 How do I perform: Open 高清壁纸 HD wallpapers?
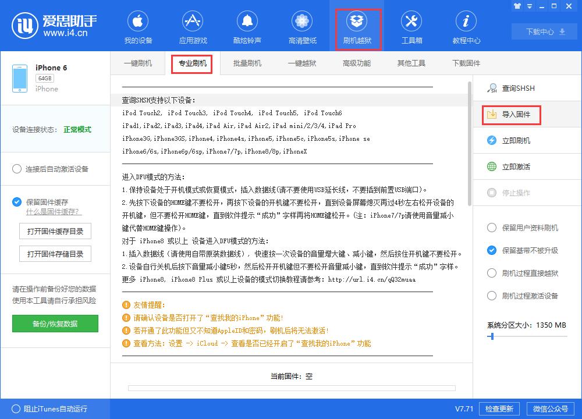[x=302, y=26]
